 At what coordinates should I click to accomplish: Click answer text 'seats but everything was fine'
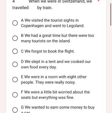point(48,98)
